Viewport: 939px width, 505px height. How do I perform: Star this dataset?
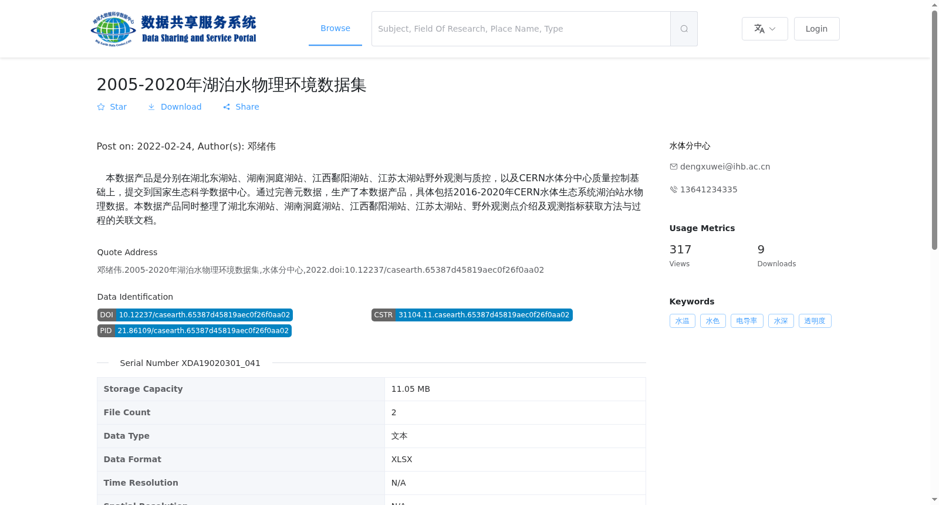(112, 107)
